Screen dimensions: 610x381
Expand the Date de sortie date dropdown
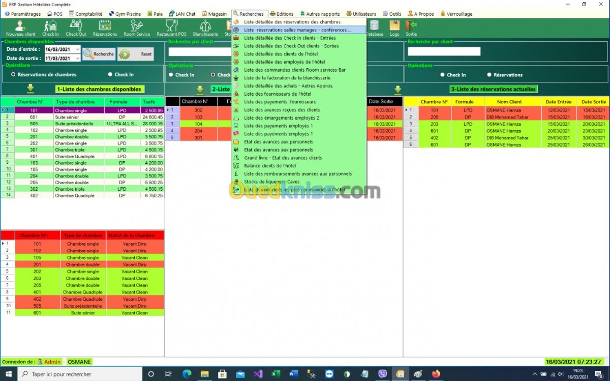coord(77,58)
